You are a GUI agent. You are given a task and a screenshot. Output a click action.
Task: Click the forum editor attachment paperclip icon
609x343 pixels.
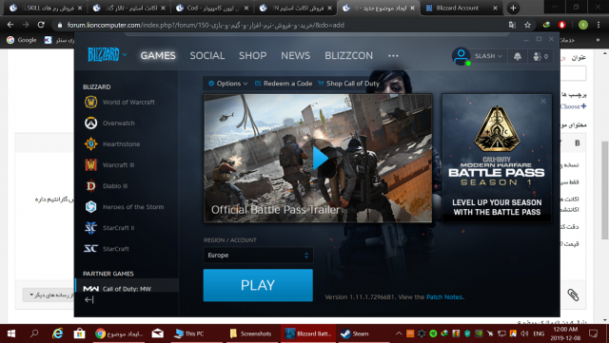(573, 295)
